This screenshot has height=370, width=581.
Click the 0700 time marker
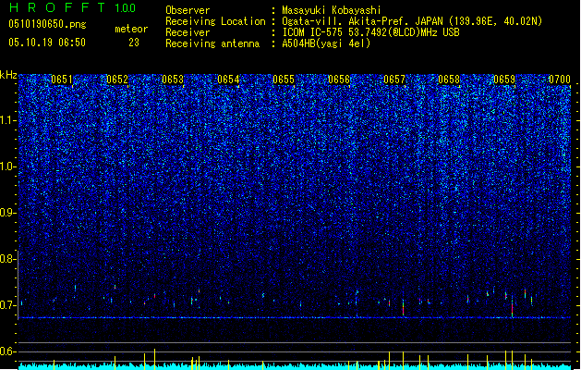click(x=560, y=80)
